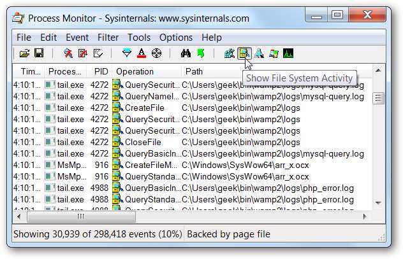The width and height of the screenshot is (403, 259).
Task: Click the Process Monitor title bar icon
Action: coord(18,18)
